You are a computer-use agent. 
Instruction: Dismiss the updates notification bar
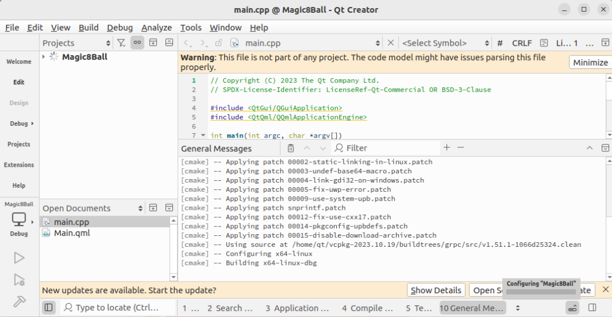(x=606, y=289)
